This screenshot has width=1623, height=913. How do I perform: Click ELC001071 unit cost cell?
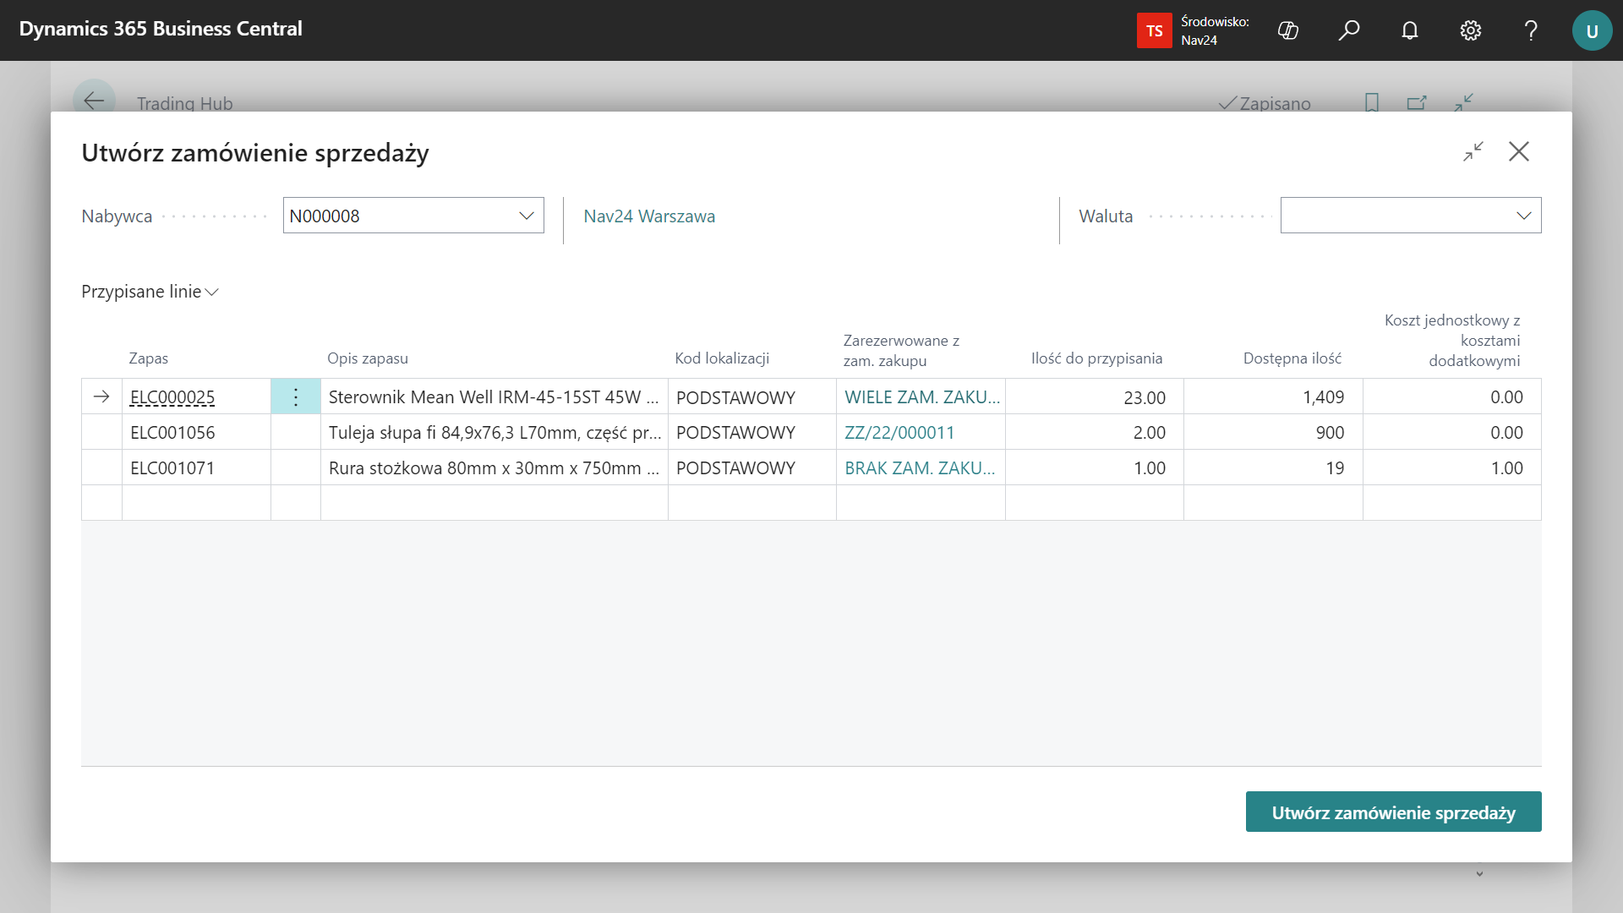pos(1451,467)
